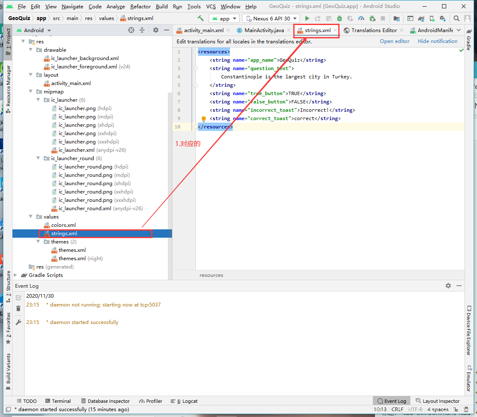The height and width of the screenshot is (417, 477).
Task: Click the Event Log wrench settings icon
Action: [18, 322]
